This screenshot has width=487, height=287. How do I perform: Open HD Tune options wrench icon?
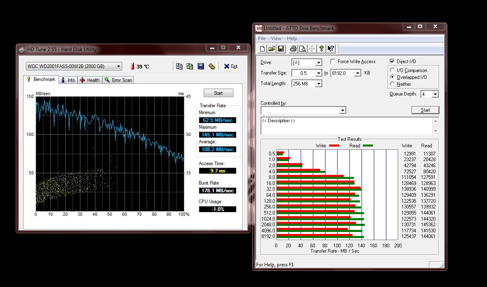[x=211, y=66]
